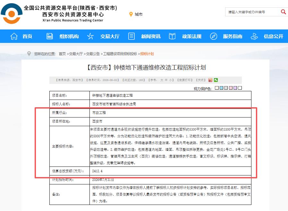
Task: Select the cream eye-protection color swatch
Action: 217,88
